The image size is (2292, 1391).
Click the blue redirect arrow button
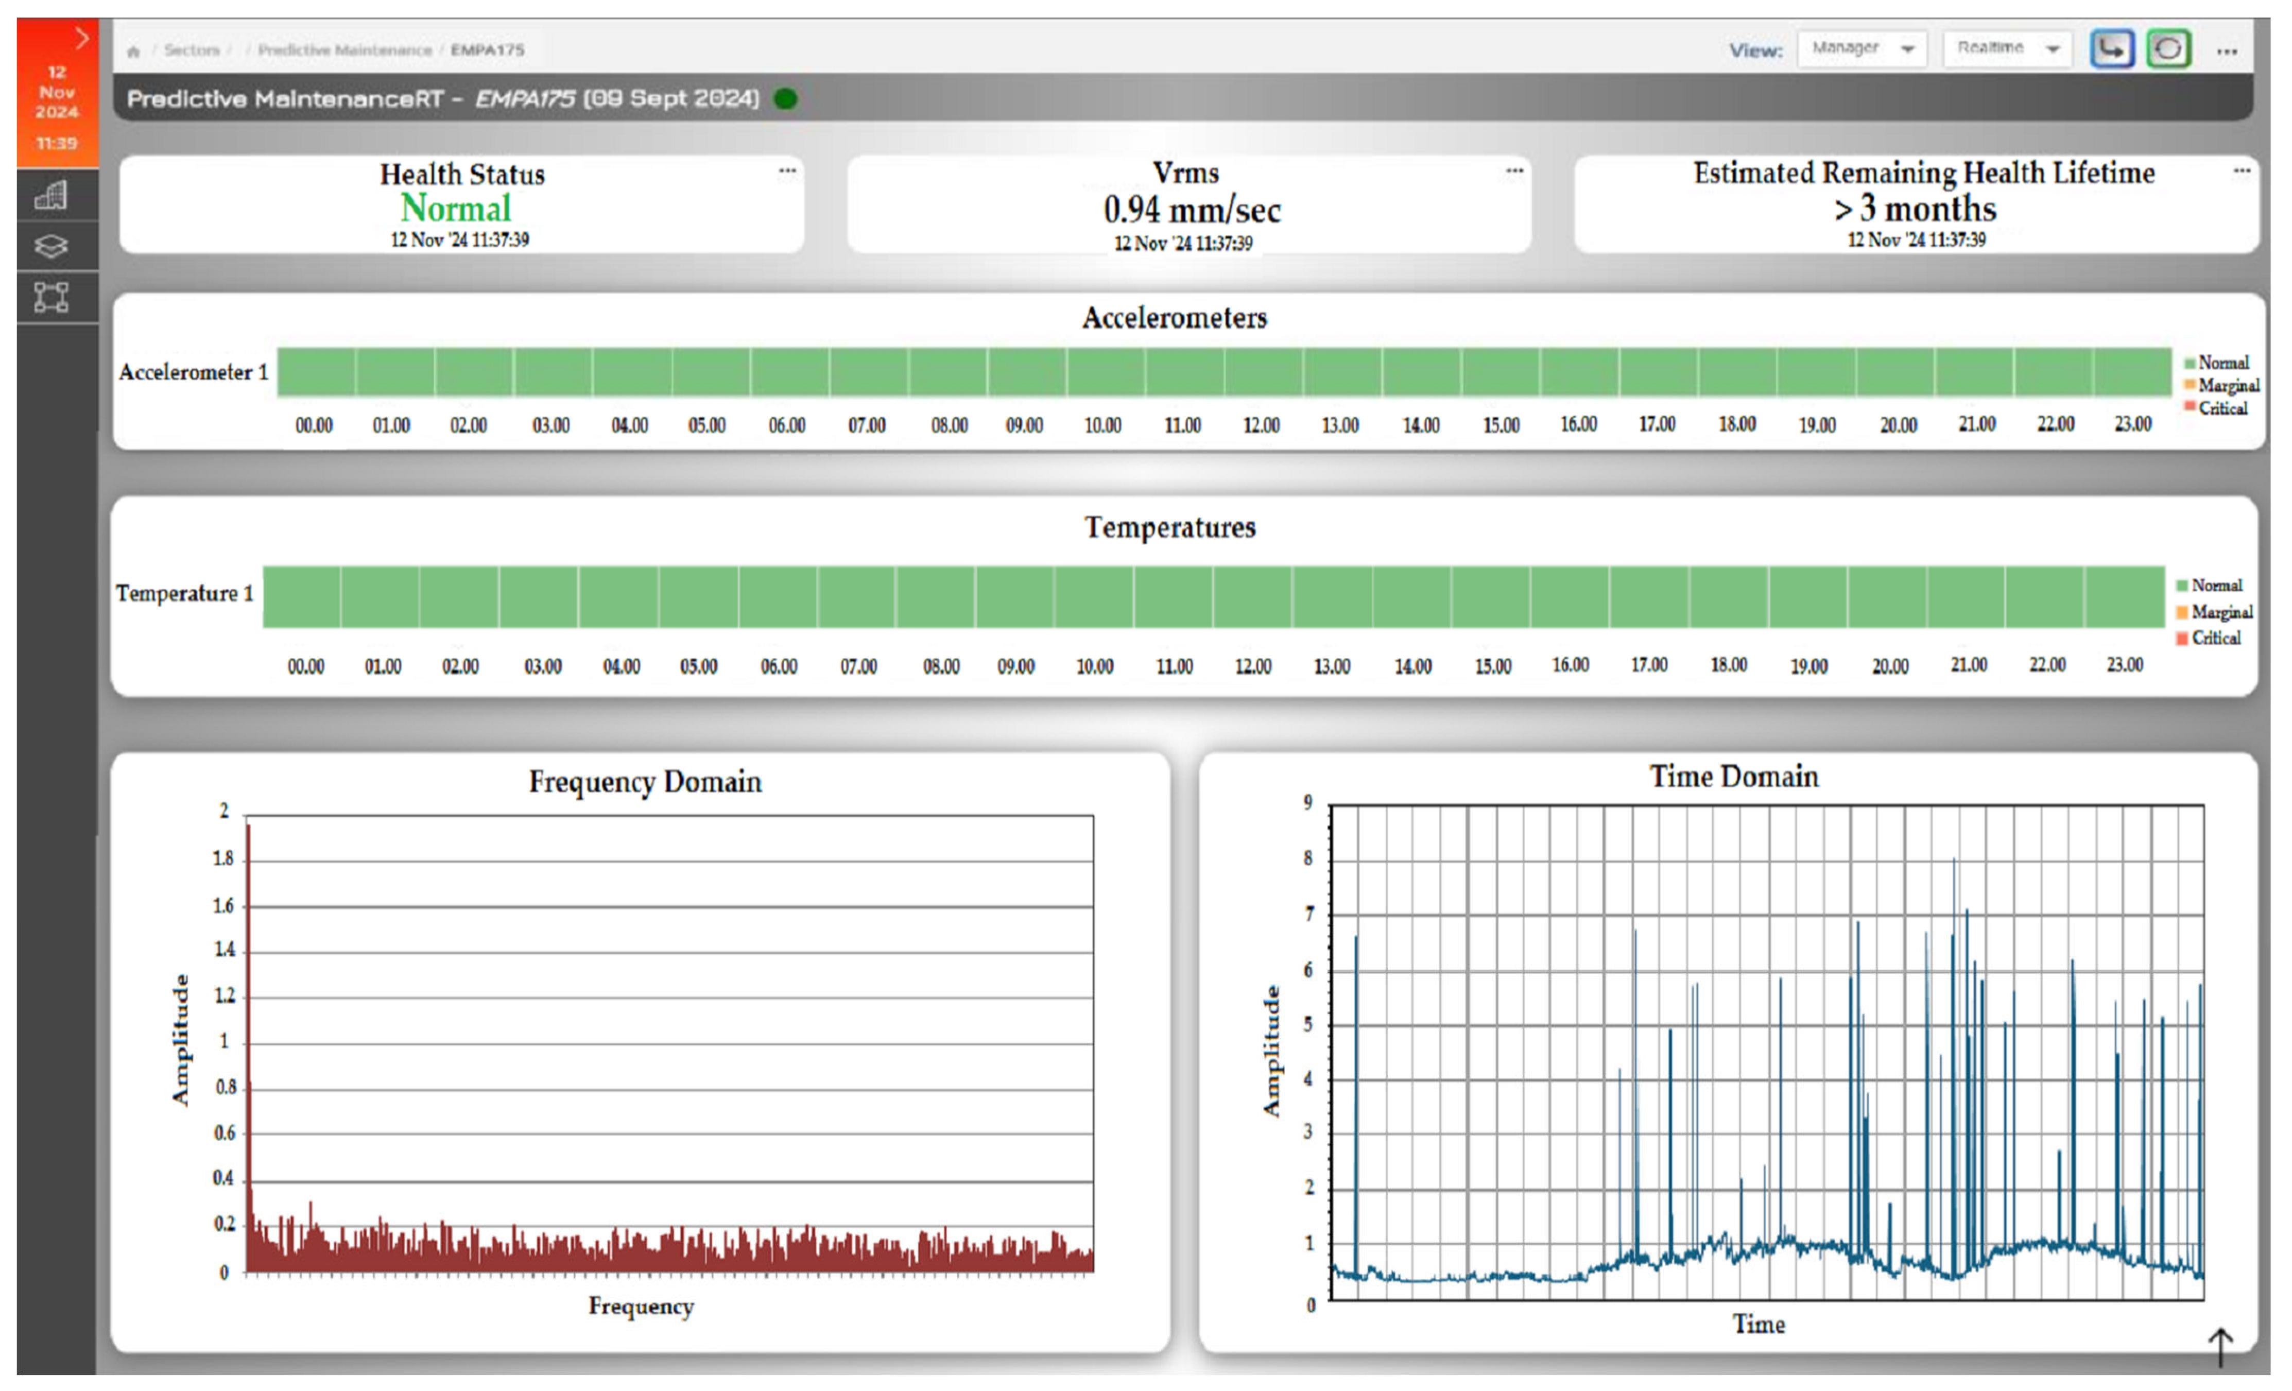point(2112,48)
